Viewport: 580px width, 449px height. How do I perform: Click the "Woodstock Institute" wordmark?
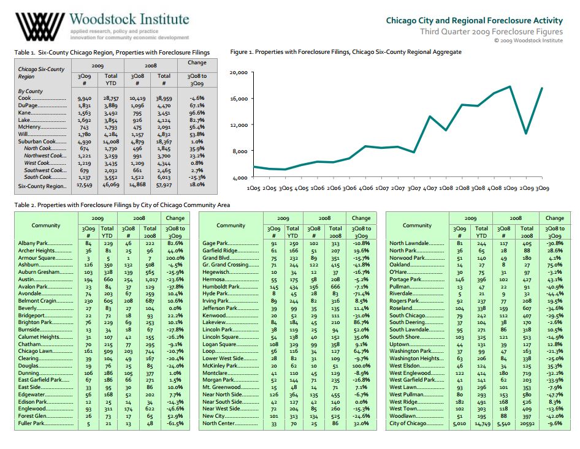click(x=129, y=19)
